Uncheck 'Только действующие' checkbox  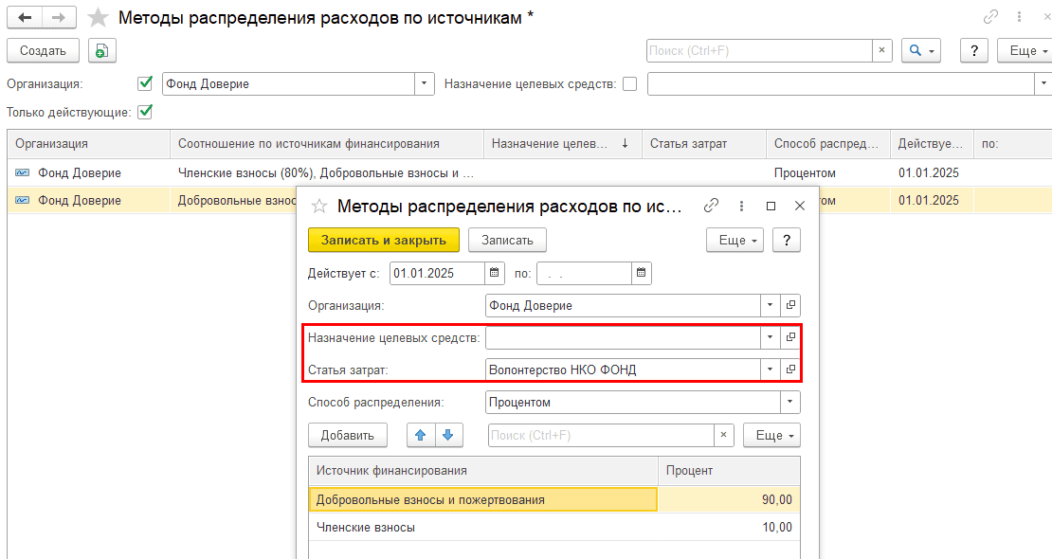pyautogui.click(x=145, y=112)
